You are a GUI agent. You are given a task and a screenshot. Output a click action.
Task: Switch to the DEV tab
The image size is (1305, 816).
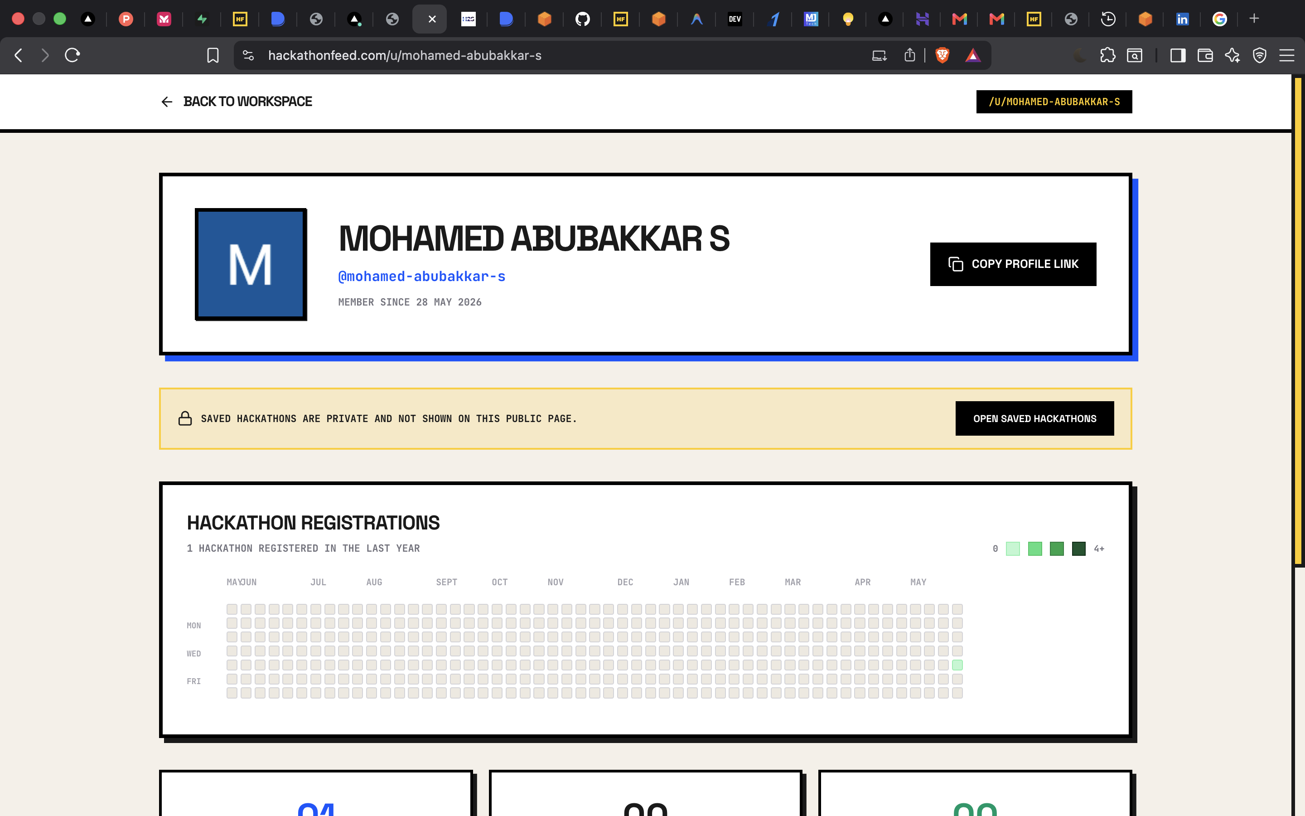[x=735, y=19]
